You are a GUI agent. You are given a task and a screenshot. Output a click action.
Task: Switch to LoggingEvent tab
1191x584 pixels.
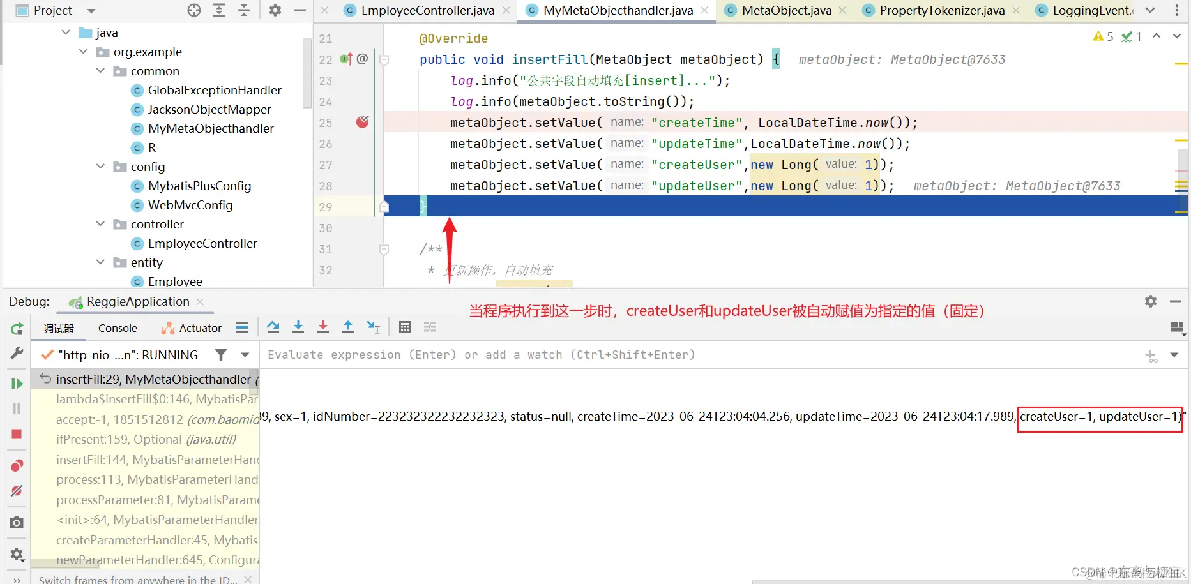click(x=1086, y=10)
